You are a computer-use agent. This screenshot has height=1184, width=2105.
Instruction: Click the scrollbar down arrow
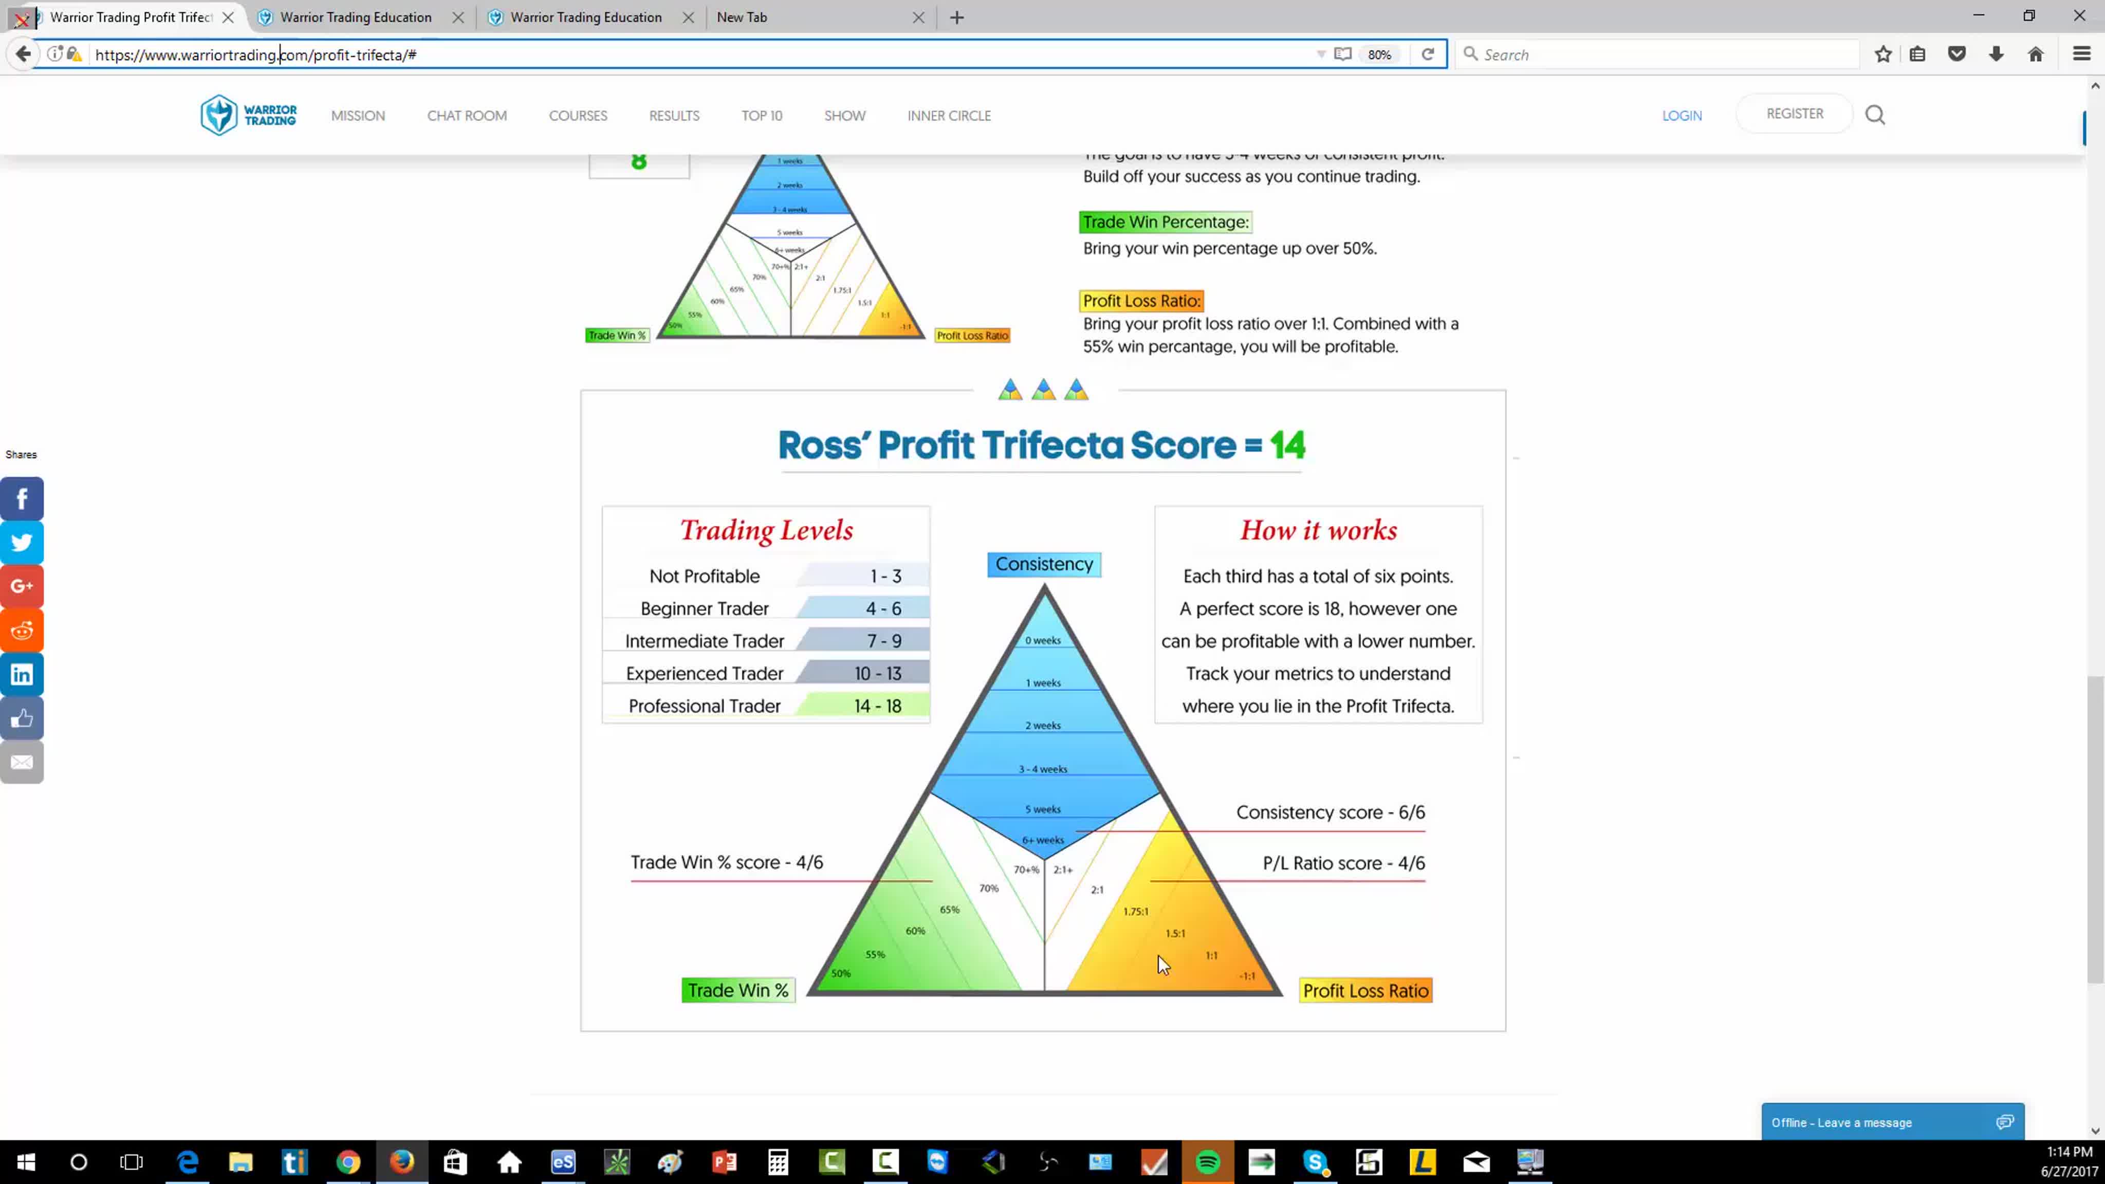[2095, 1131]
